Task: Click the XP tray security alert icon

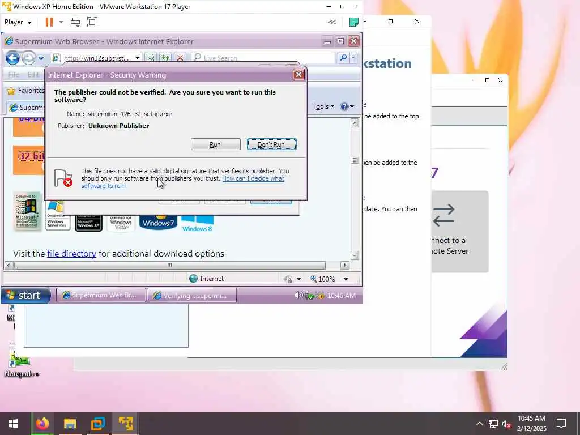Action: click(x=320, y=295)
